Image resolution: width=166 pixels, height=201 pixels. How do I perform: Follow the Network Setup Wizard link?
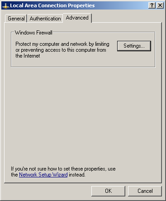point(43,175)
